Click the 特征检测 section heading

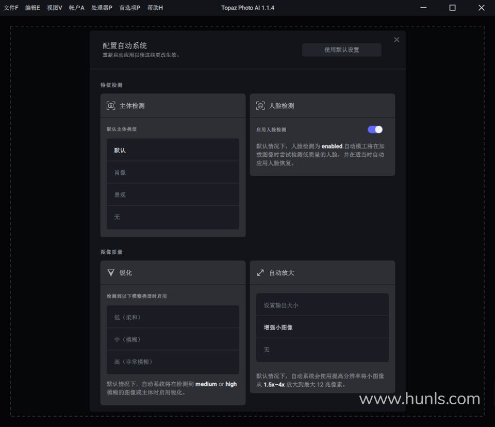pyautogui.click(x=111, y=85)
